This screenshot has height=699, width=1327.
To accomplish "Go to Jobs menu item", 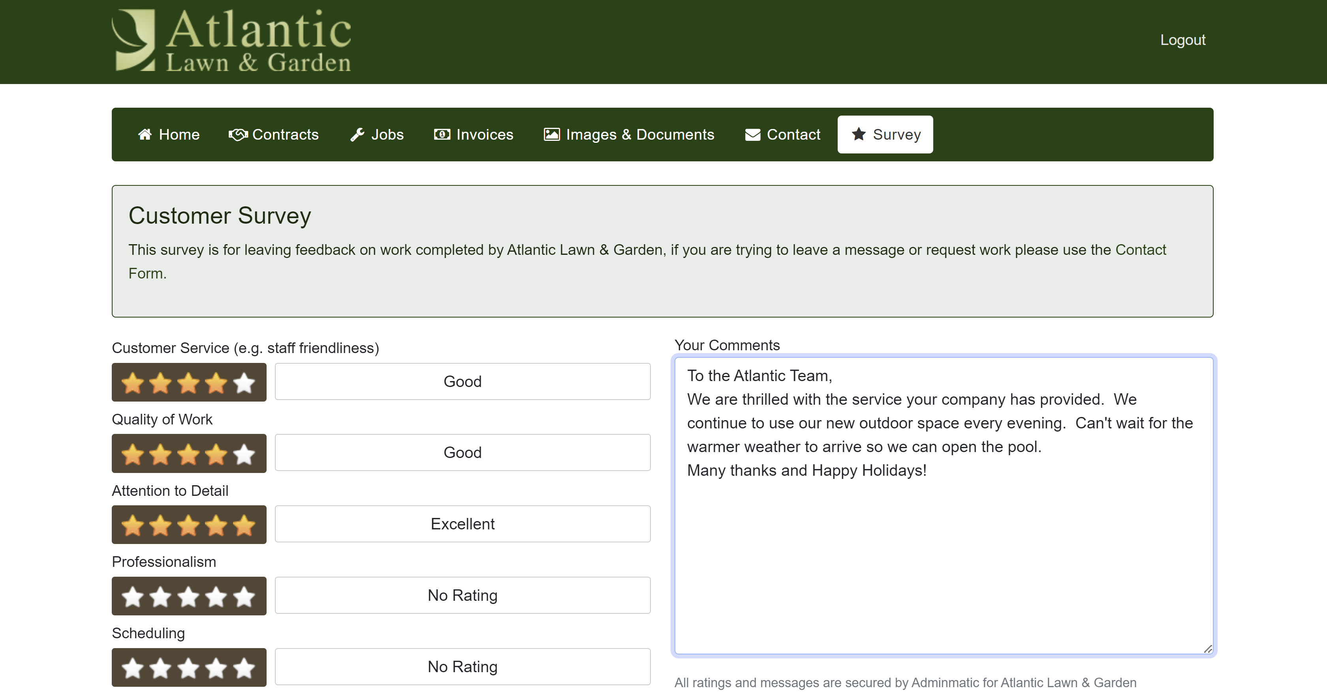I will 387,134.
